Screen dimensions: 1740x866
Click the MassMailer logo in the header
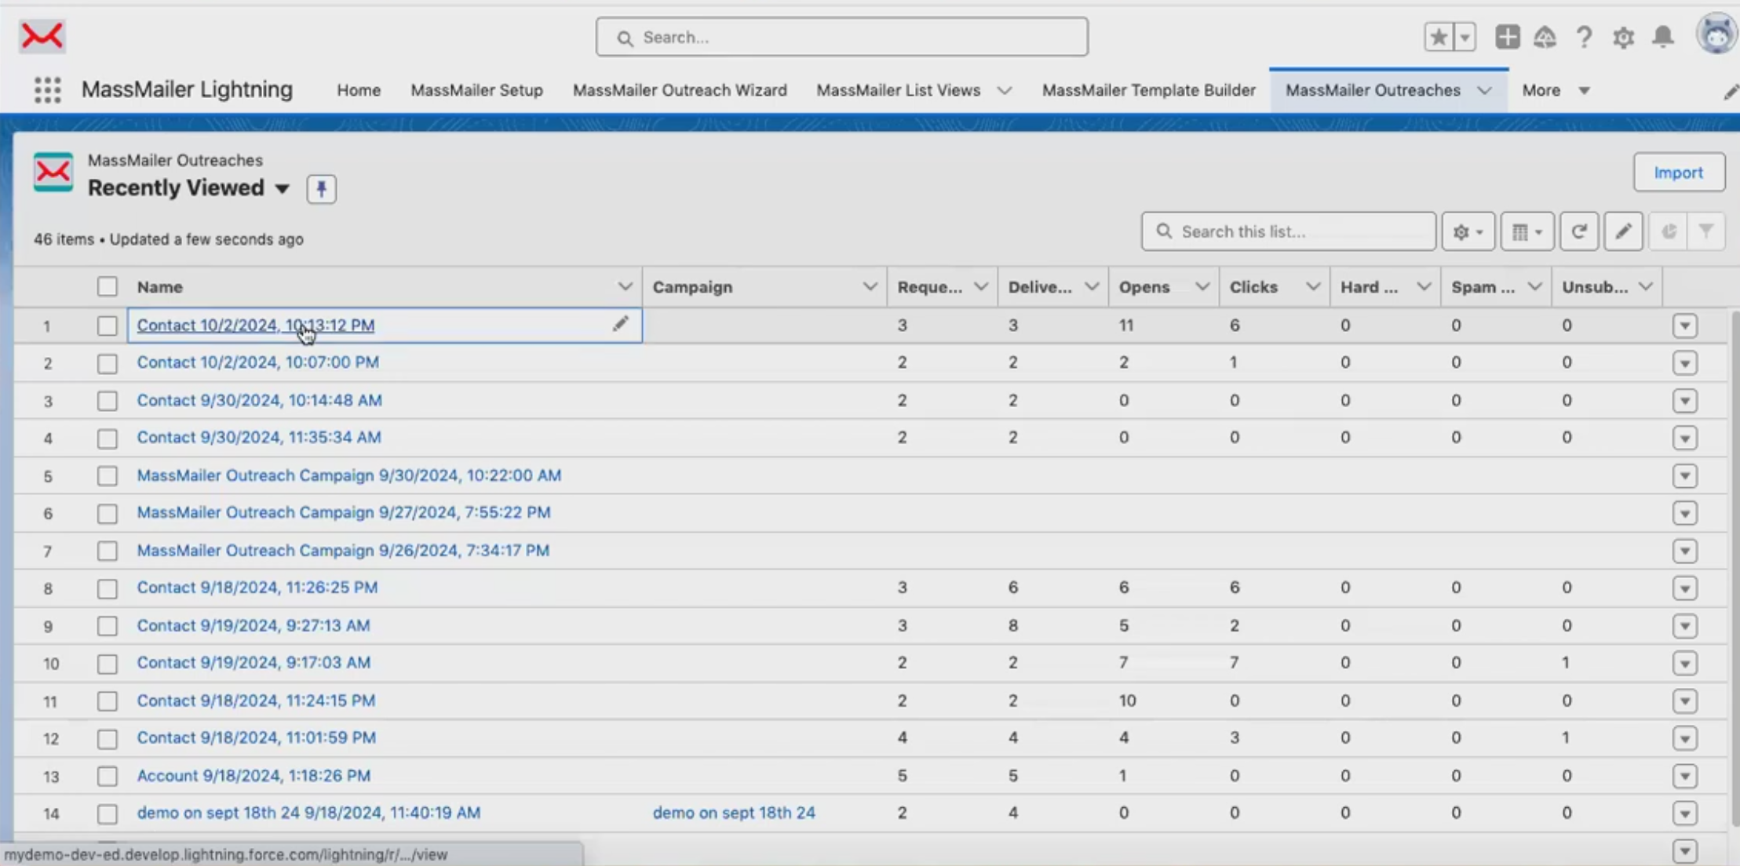[x=42, y=36]
